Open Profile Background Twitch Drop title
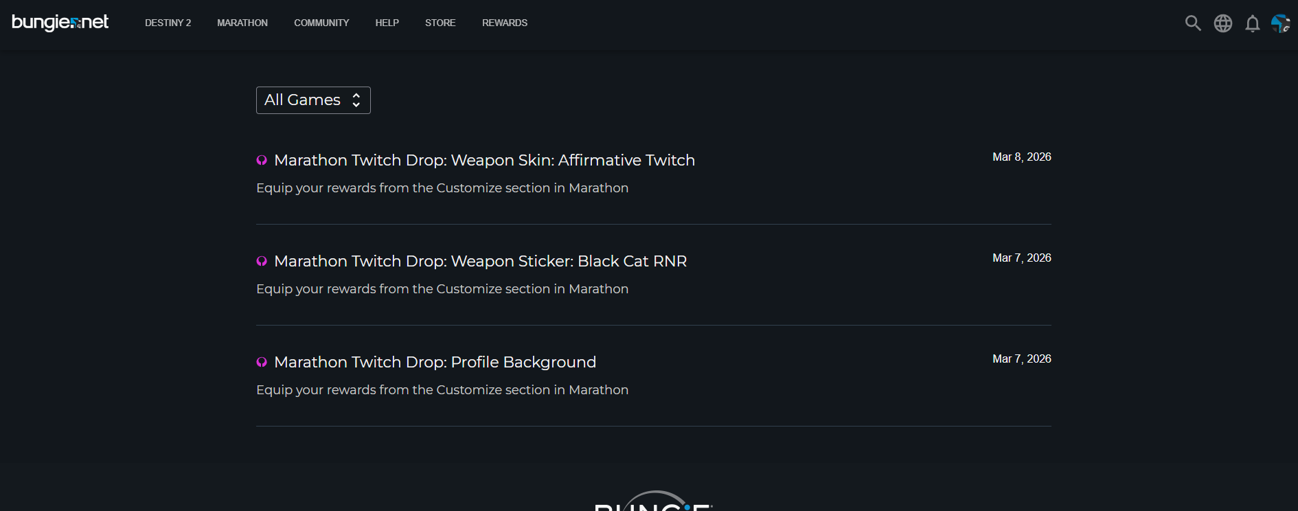This screenshot has height=511, width=1298. pyautogui.click(x=435, y=362)
